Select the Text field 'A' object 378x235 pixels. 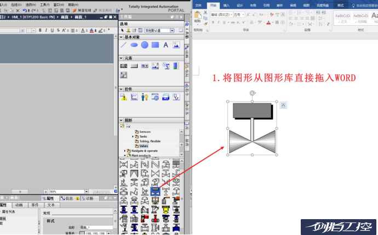point(165,45)
